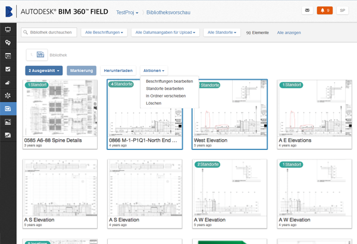Click the 1 Standort badge on Spine Details
Screen dimensions: 357x244
click(x=37, y=85)
